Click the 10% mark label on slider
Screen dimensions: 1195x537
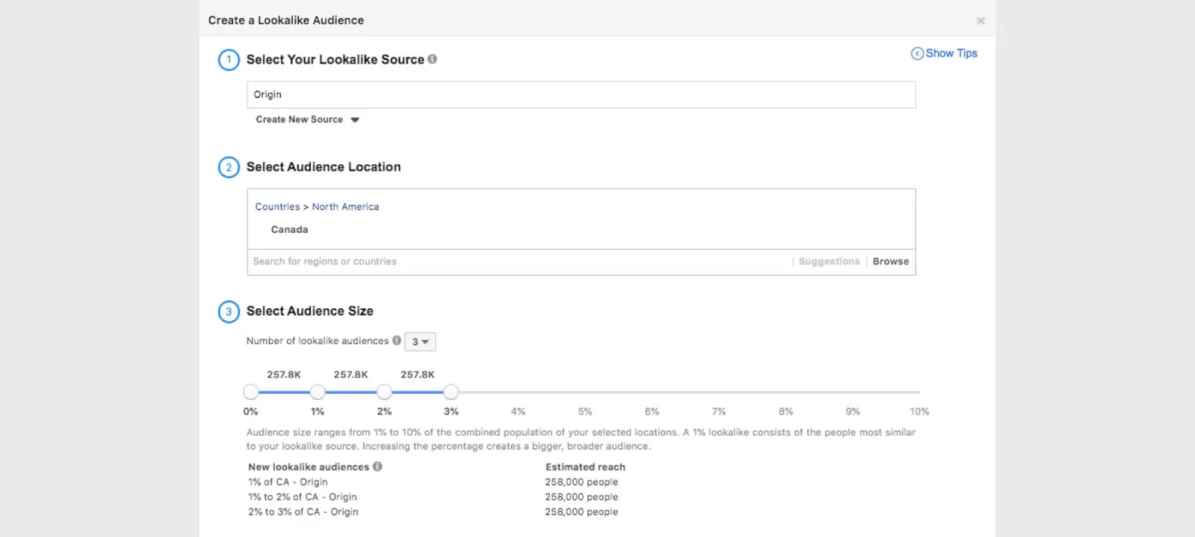919,412
